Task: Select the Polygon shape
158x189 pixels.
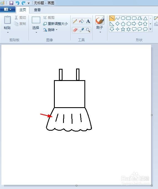Action: [x=140, y=18]
